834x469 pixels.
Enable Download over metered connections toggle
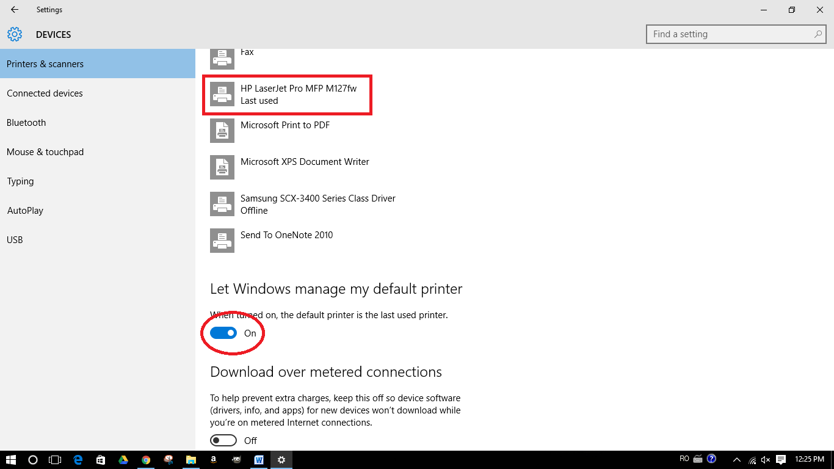tap(223, 440)
